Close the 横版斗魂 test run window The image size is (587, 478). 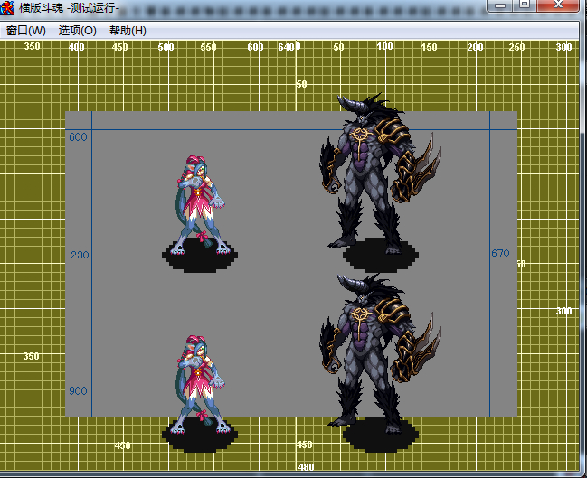point(558,5)
